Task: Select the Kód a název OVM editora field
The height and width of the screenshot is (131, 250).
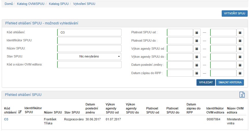Action: coord(89,65)
